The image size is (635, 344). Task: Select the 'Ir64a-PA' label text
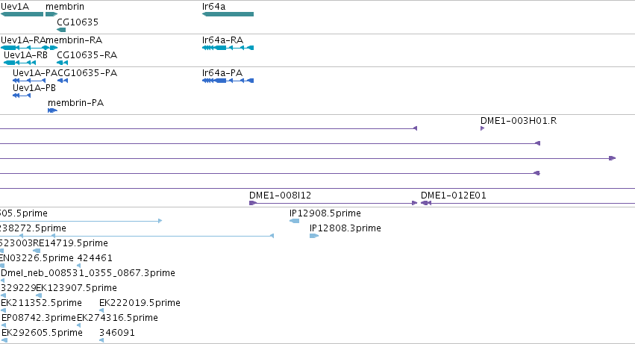tap(222, 72)
